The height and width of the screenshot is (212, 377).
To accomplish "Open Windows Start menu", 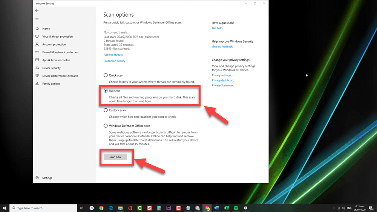I will pyautogui.click(x=5, y=208).
